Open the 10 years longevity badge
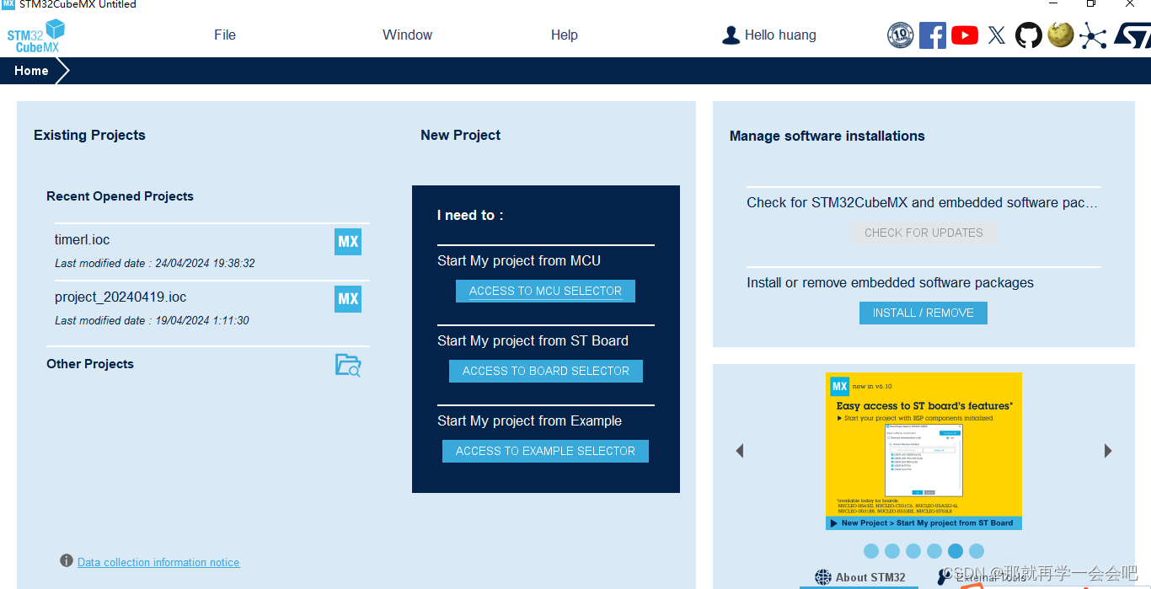The width and height of the screenshot is (1151, 589). click(x=901, y=35)
